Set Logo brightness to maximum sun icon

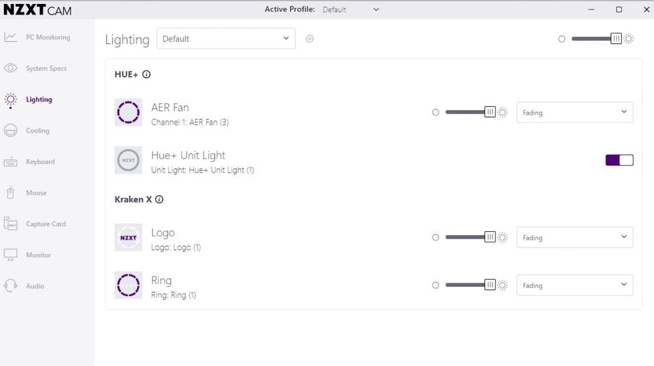click(x=503, y=238)
